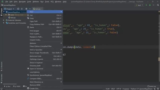160x90 pixels.
Task: Click the jsonwithpython breadcrumb folder
Action: pos(8,5)
